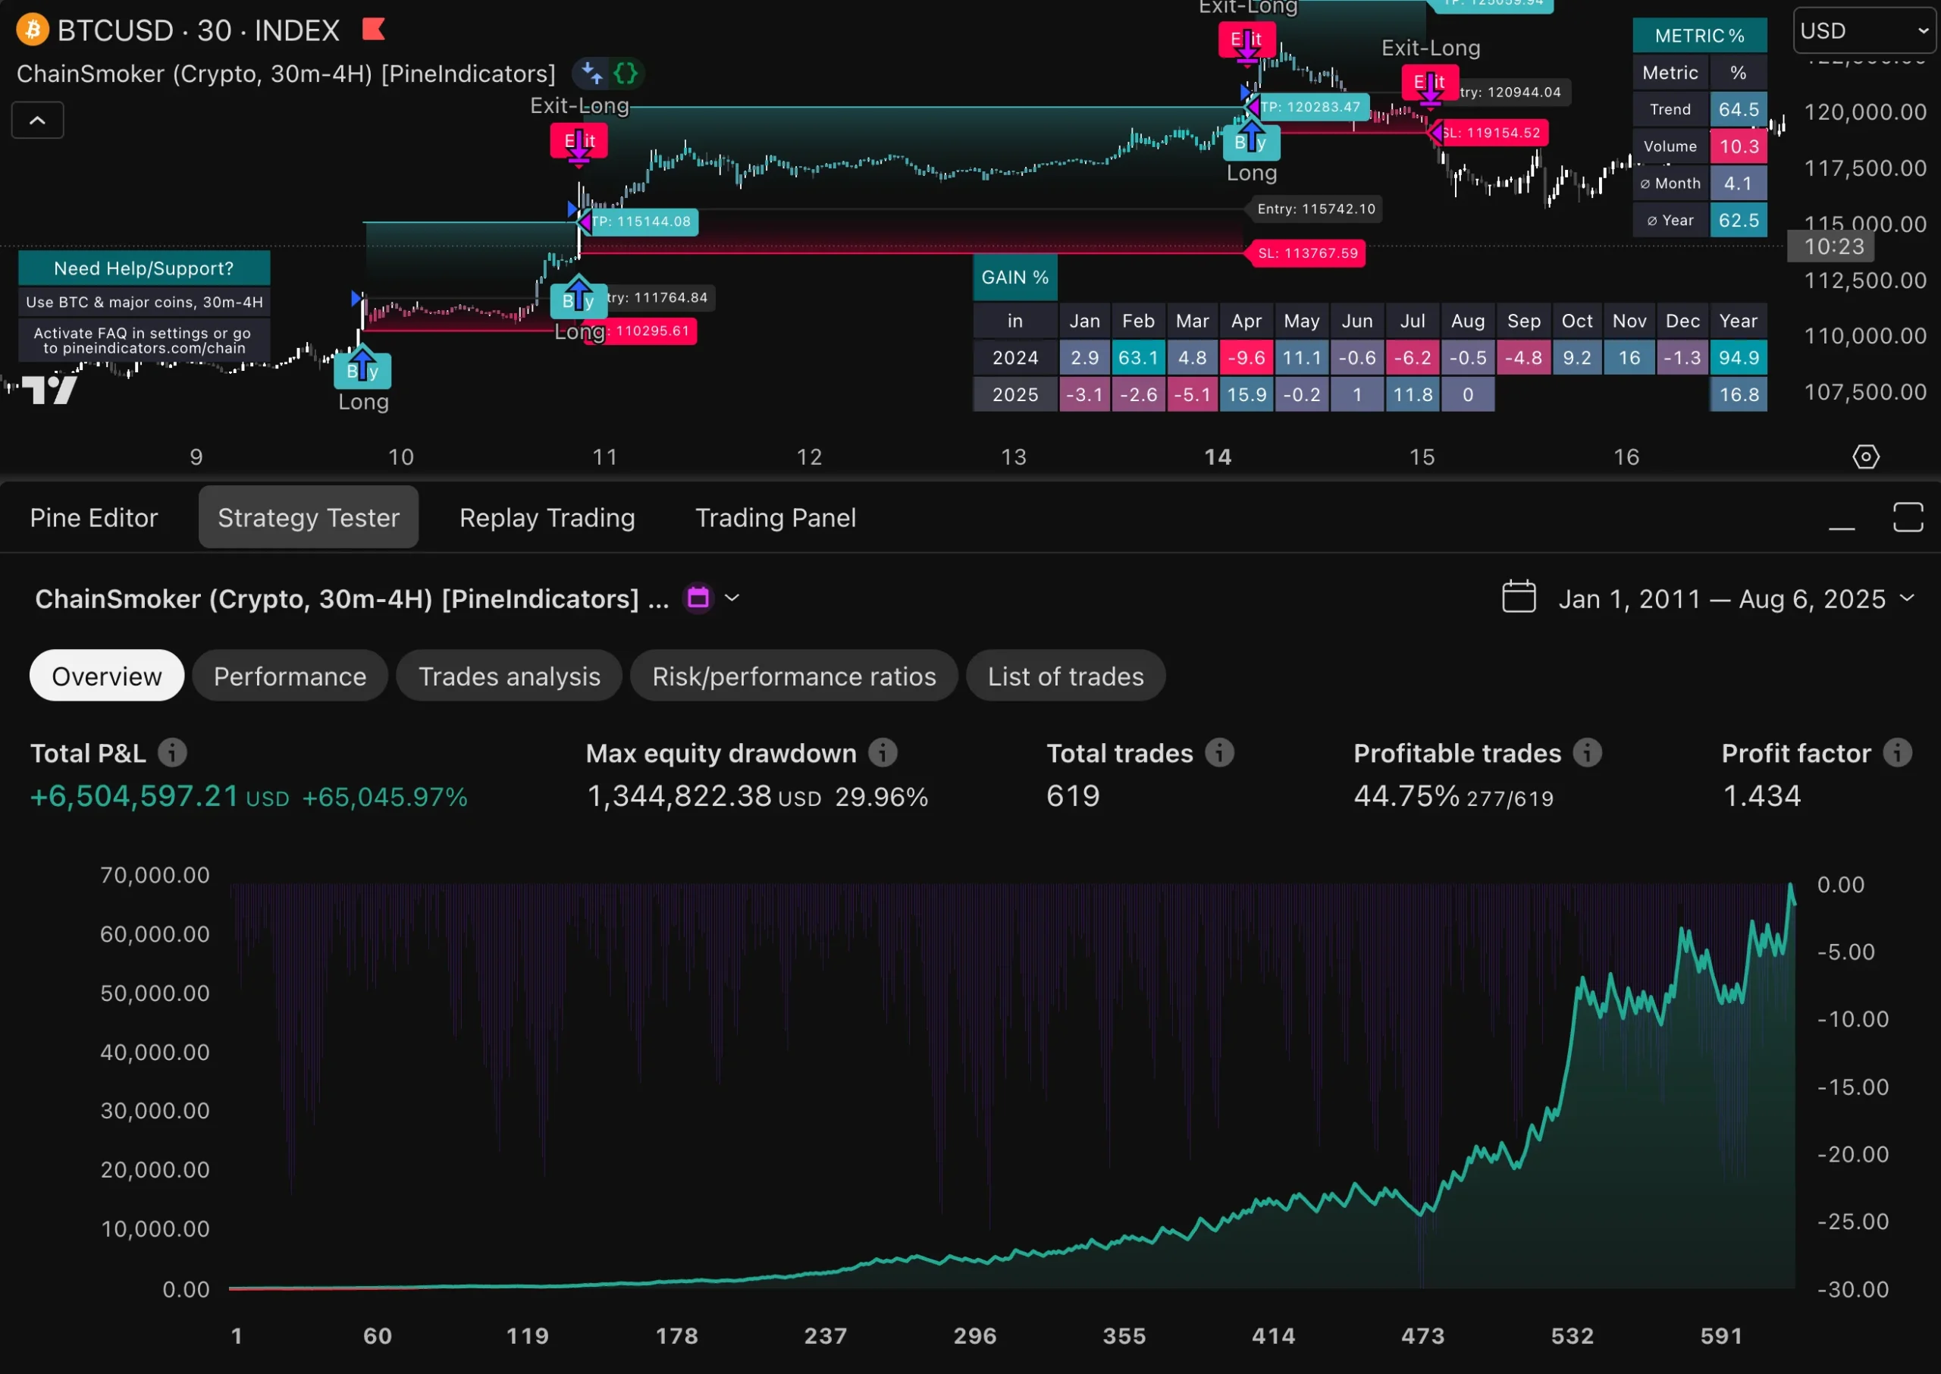1941x1374 pixels.
Task: Show info for Total P&L
Action: (173, 752)
